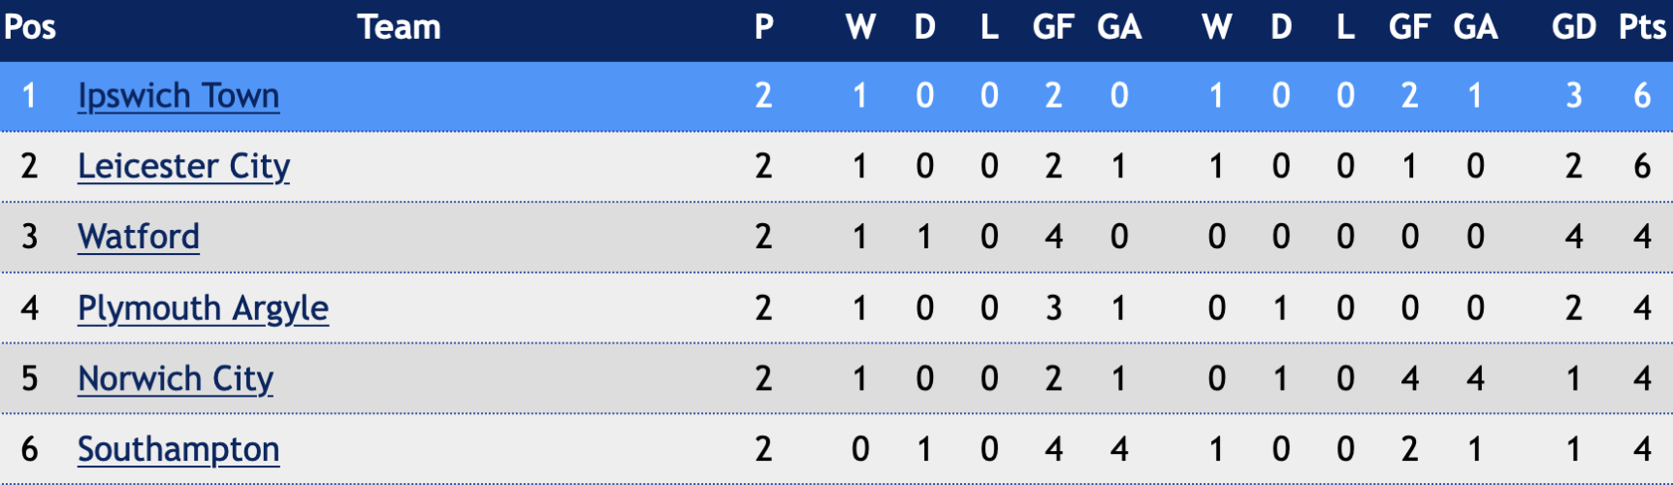Select Ipswich Town's points value 6
Image resolution: width=1673 pixels, height=485 pixels.
click(1642, 96)
